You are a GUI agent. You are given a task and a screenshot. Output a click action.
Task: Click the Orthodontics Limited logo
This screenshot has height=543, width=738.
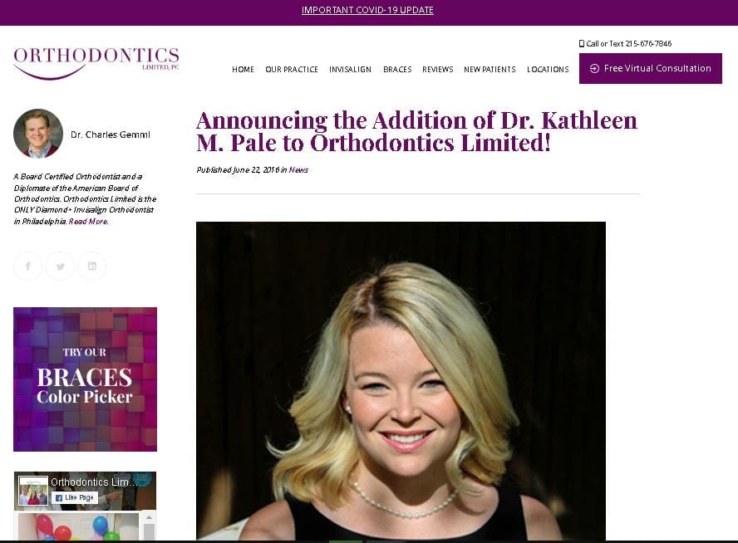96,63
